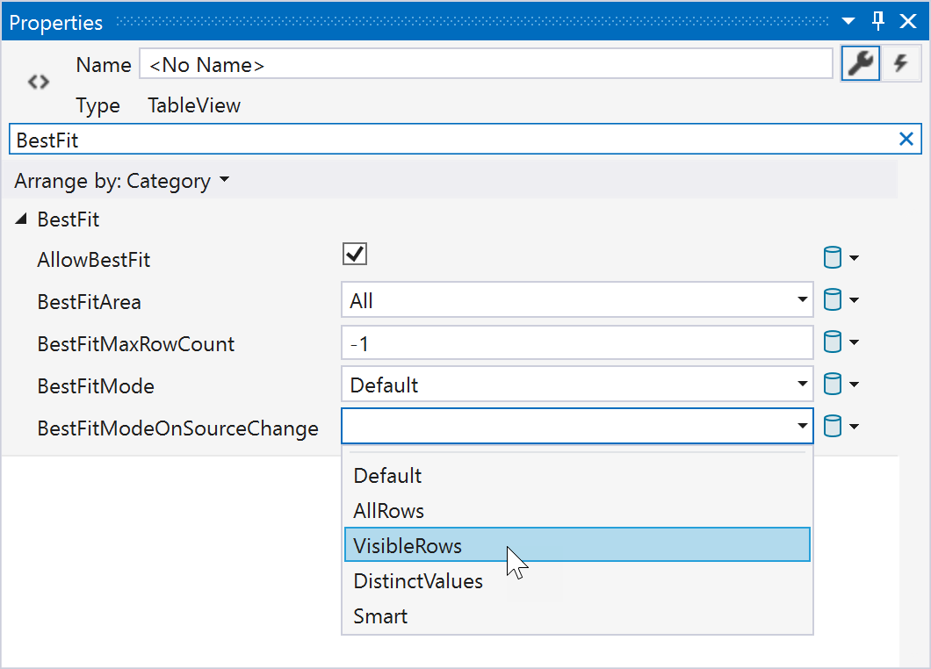Viewport: 931px width, 669px height.
Task: Open the binding marker for BestFitArea
Action: 840,301
